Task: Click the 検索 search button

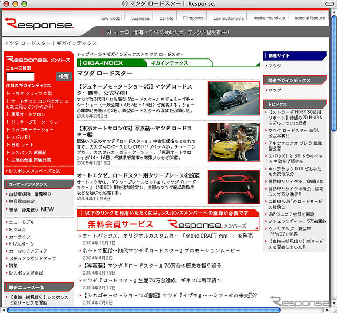Action: (64, 76)
